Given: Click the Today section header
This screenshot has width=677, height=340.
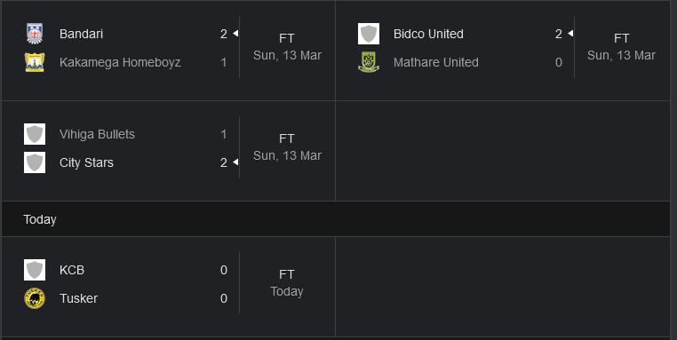Looking at the screenshot, I should (x=336, y=219).
